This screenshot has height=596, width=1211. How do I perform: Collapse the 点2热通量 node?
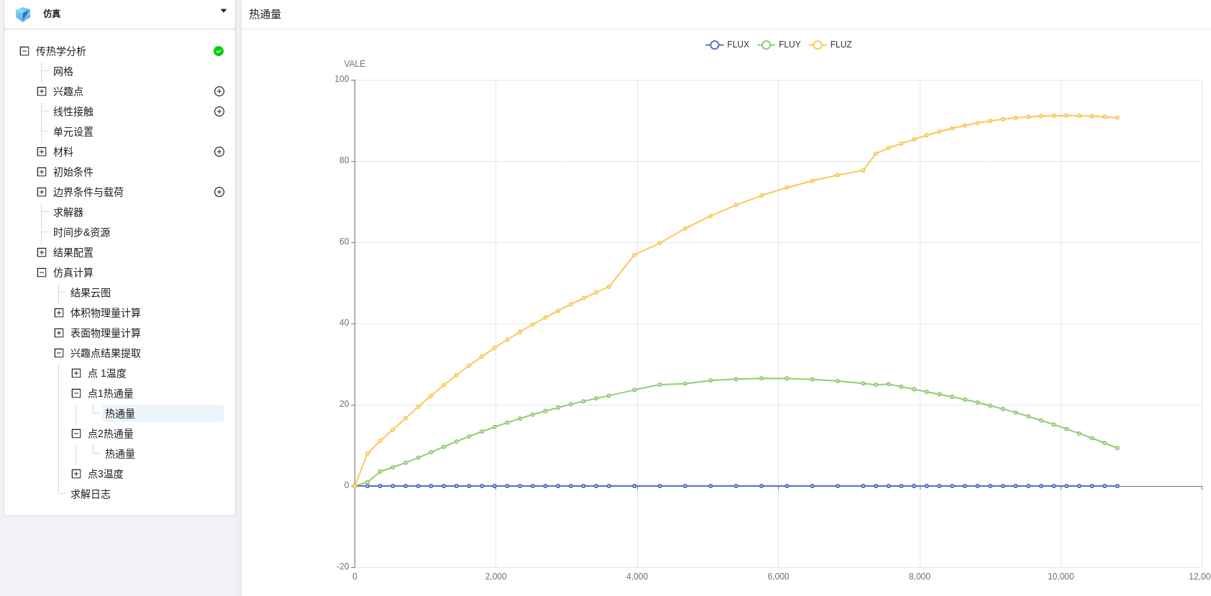pos(76,434)
